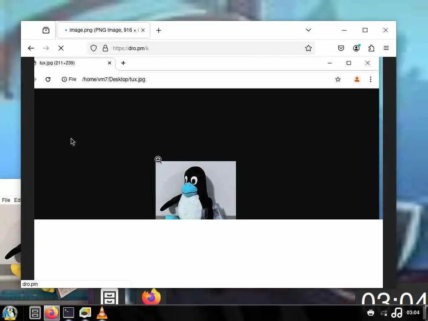Screen dimensions: 428x321
Task: Open the File menu in background window
Action: 6,200
